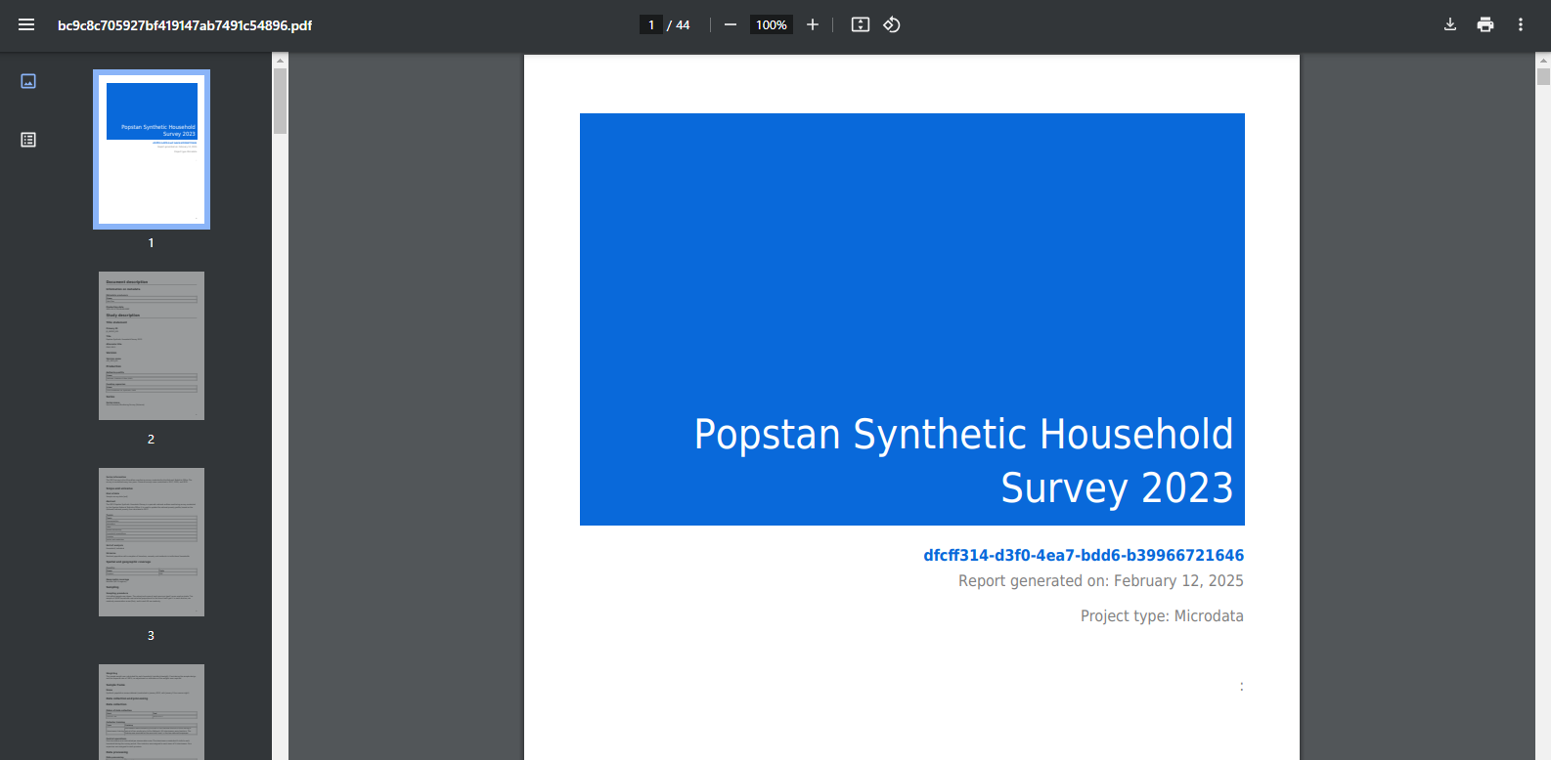Toggle the sidebar with the hamburger menu

26,24
